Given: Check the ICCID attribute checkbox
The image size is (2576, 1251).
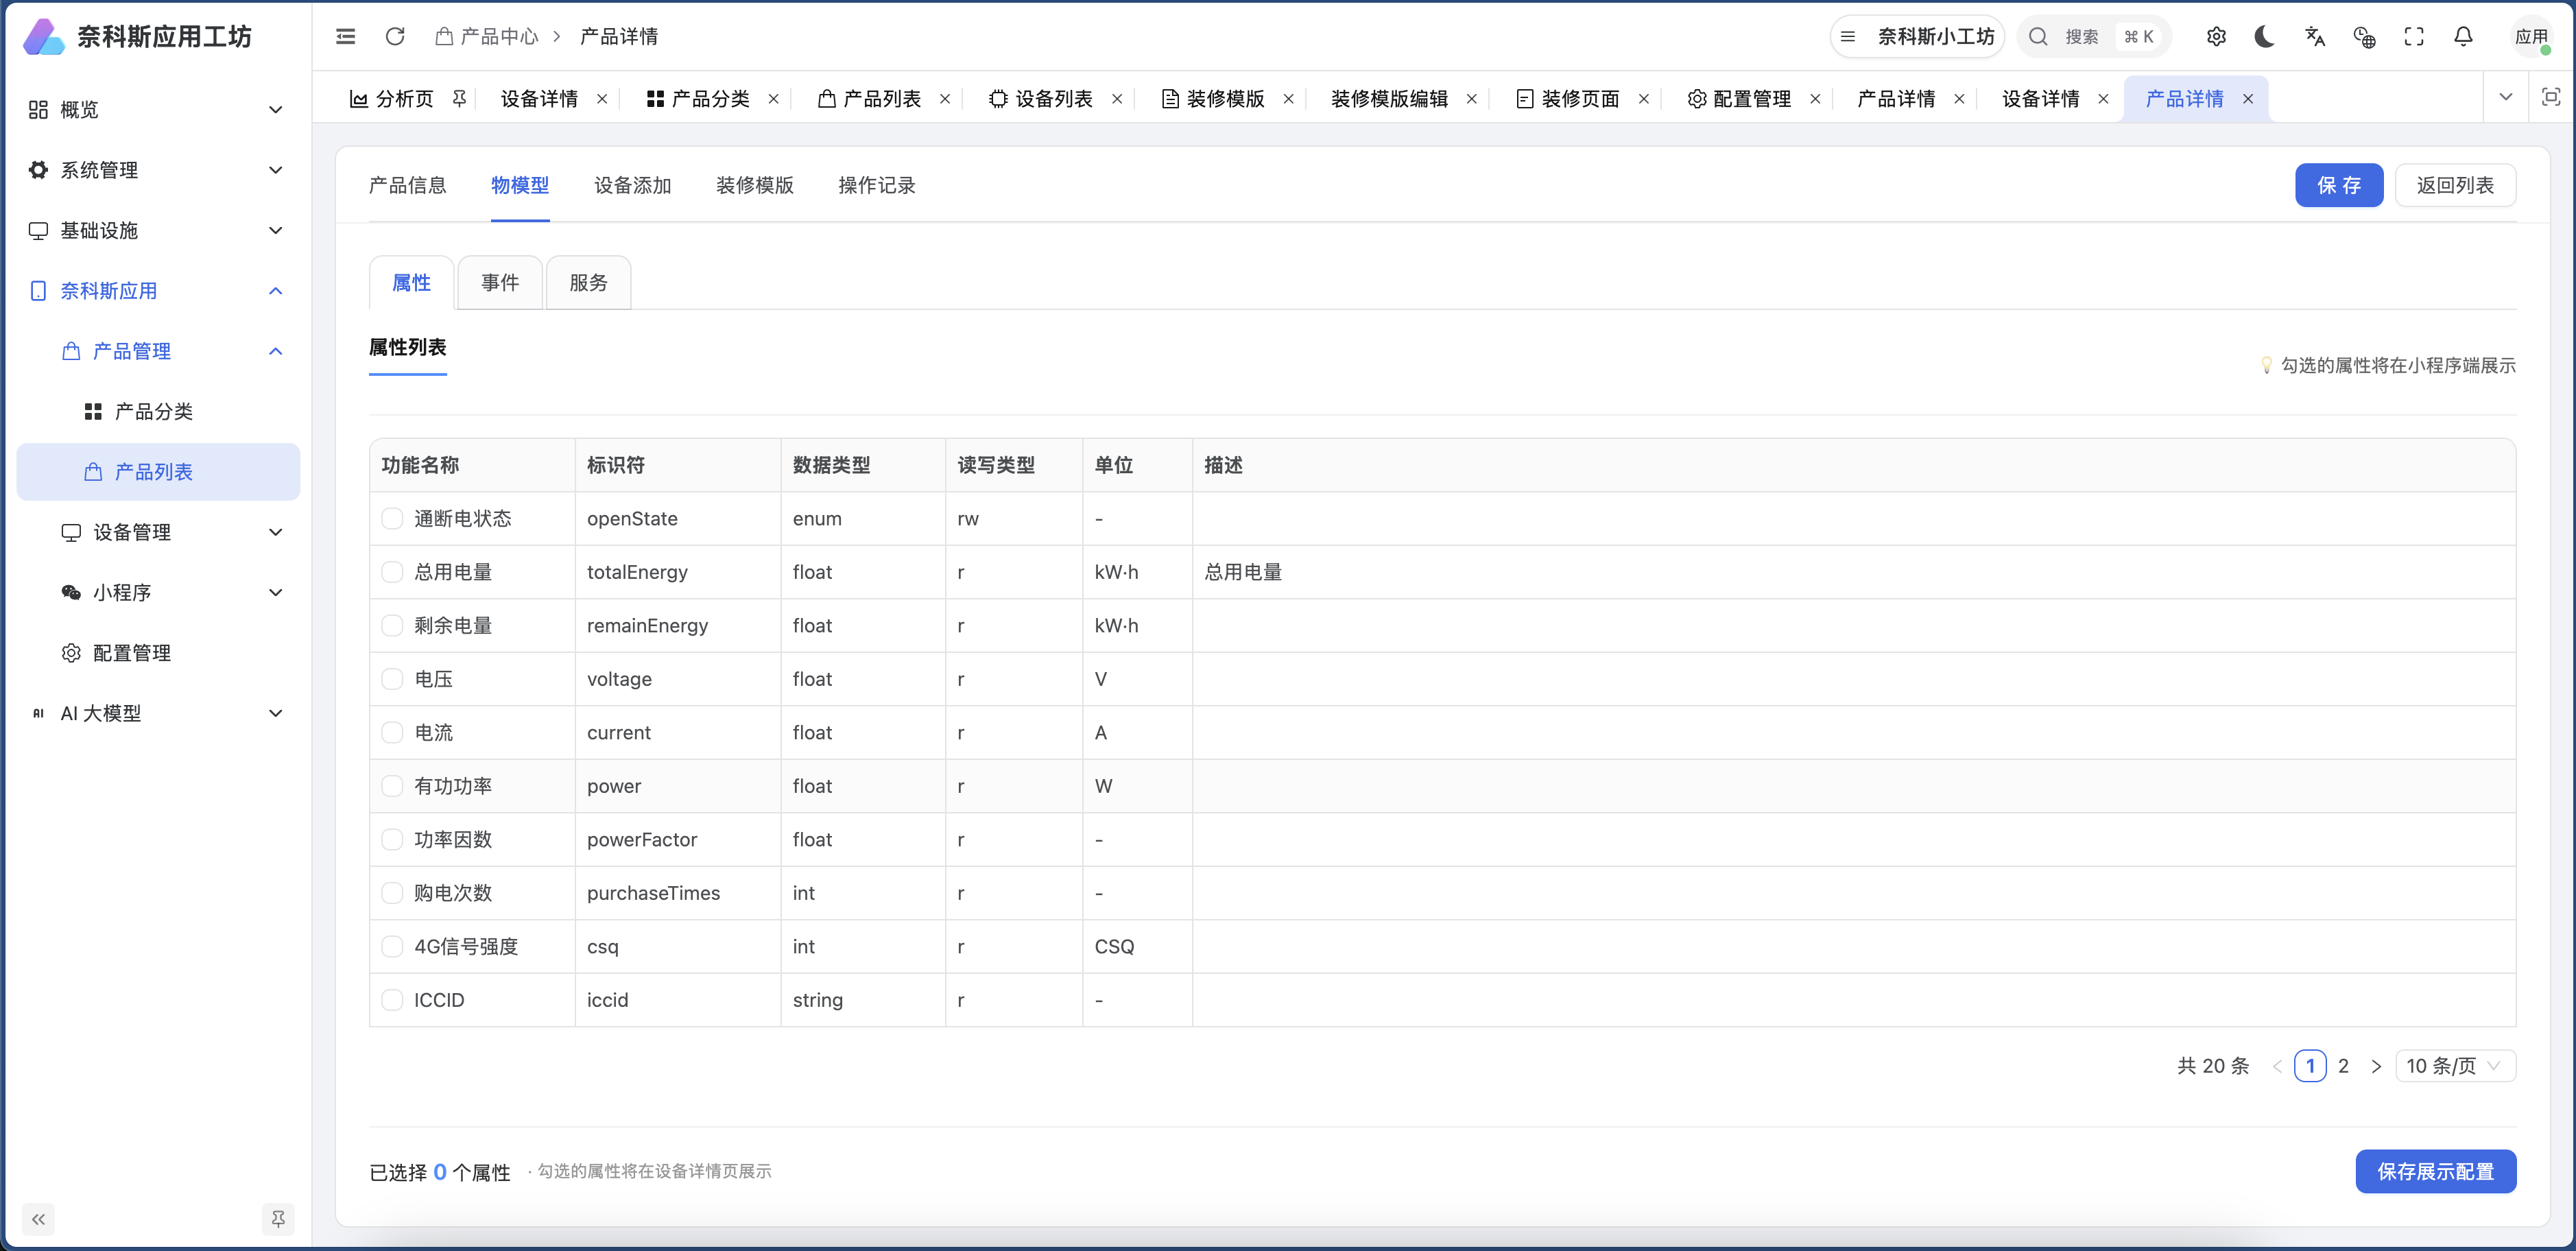Looking at the screenshot, I should [392, 1000].
